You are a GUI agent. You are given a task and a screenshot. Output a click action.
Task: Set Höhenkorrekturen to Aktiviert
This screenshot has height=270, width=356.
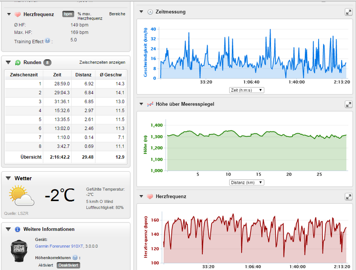(x=47, y=265)
